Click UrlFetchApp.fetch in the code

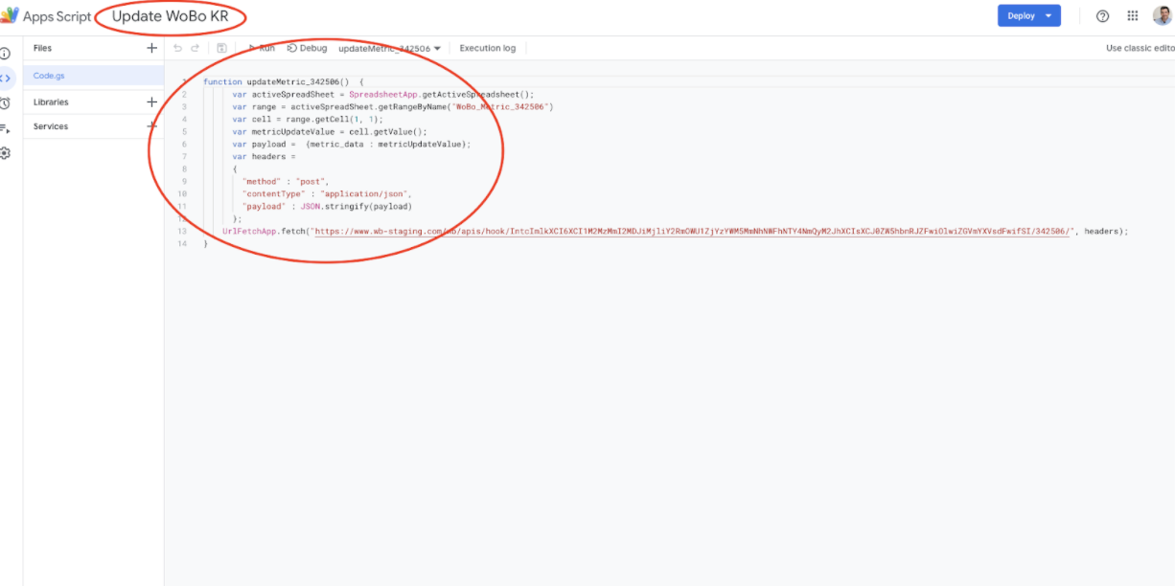(263, 231)
